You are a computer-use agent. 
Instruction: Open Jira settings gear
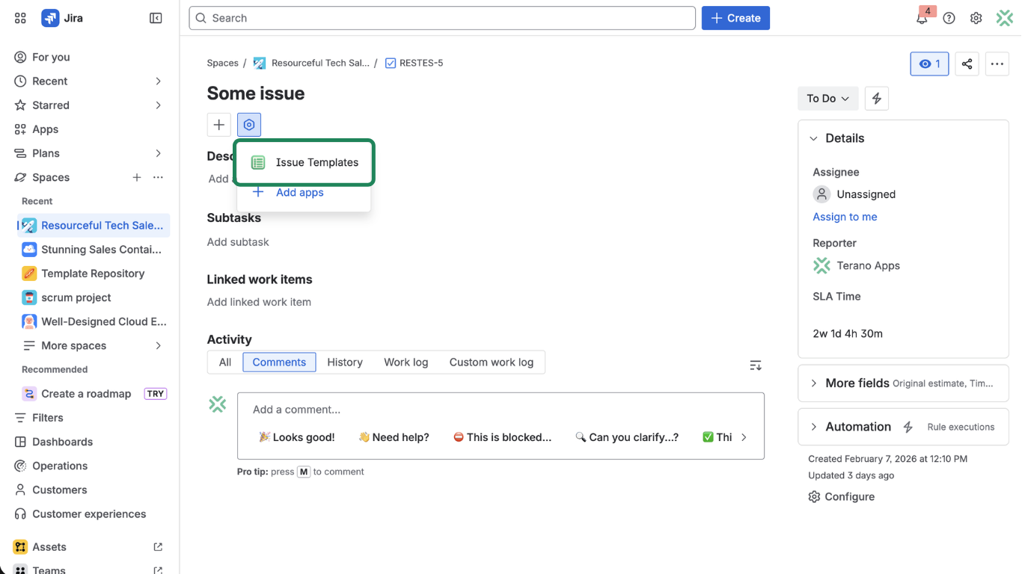tap(976, 17)
